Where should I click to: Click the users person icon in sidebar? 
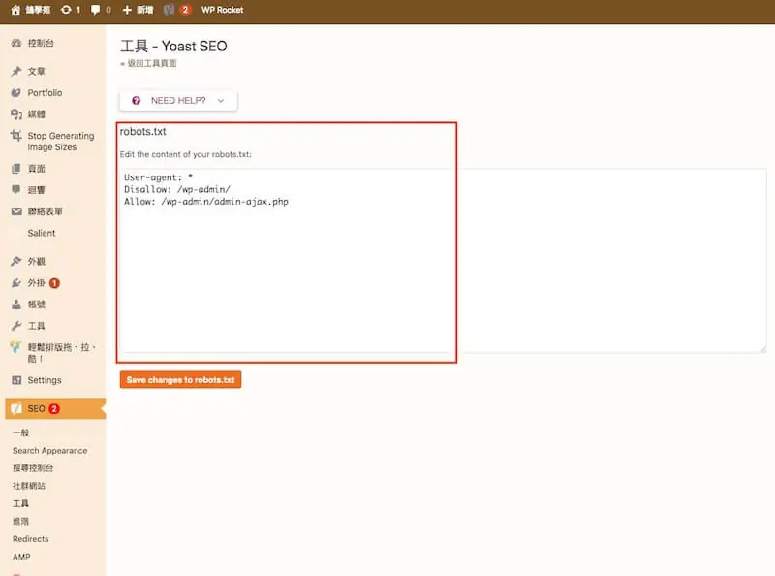coord(16,304)
